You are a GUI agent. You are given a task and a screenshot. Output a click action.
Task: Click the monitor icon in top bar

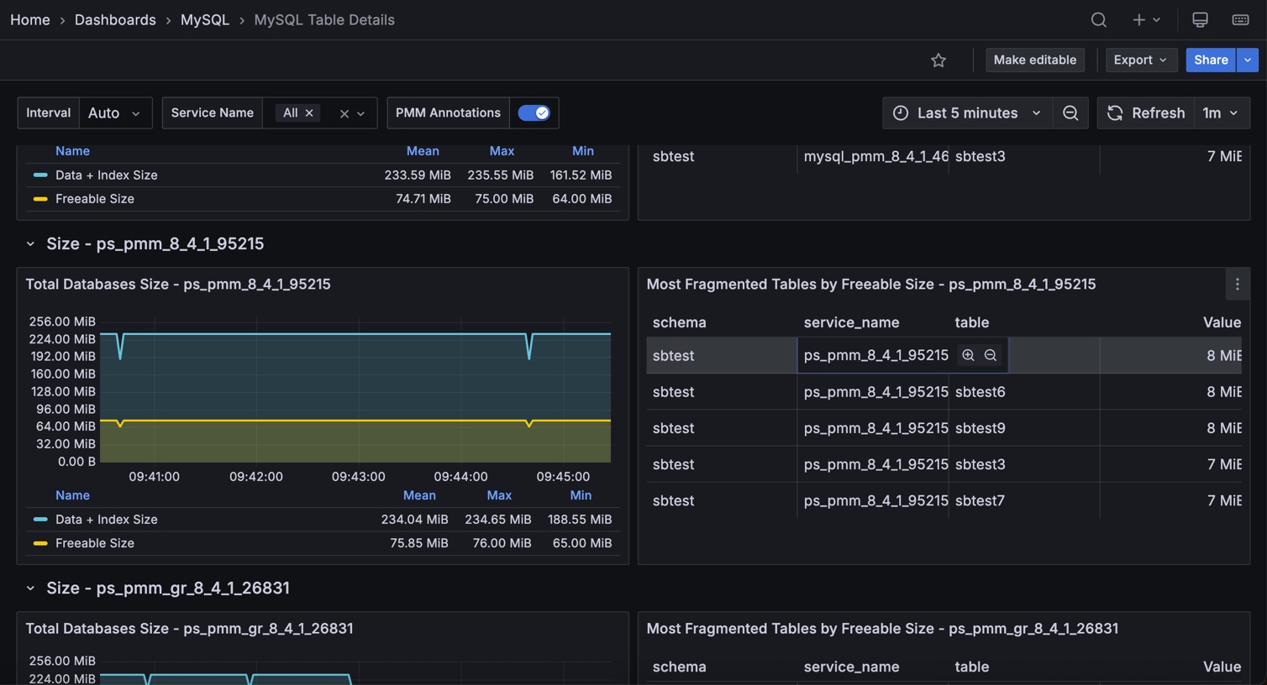pos(1200,20)
